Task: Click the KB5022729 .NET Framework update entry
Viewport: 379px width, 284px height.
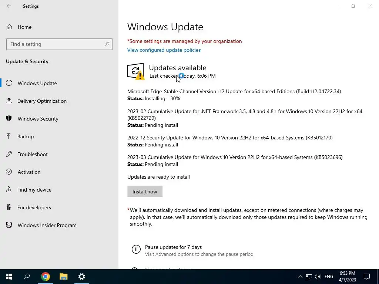Action: pyautogui.click(x=245, y=115)
